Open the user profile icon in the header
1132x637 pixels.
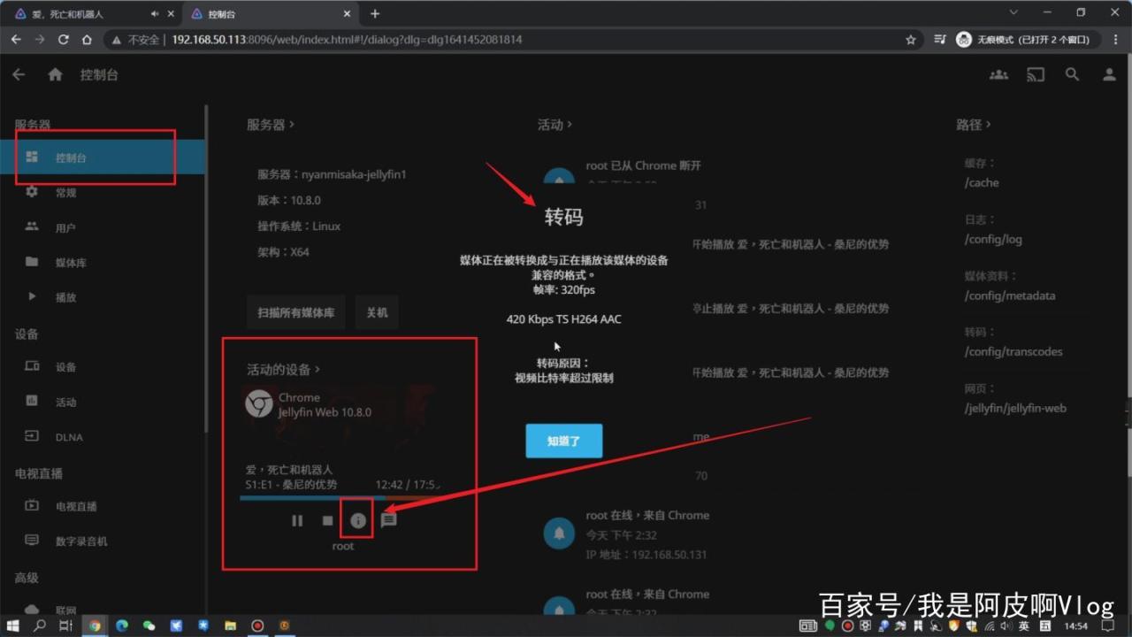[1109, 75]
